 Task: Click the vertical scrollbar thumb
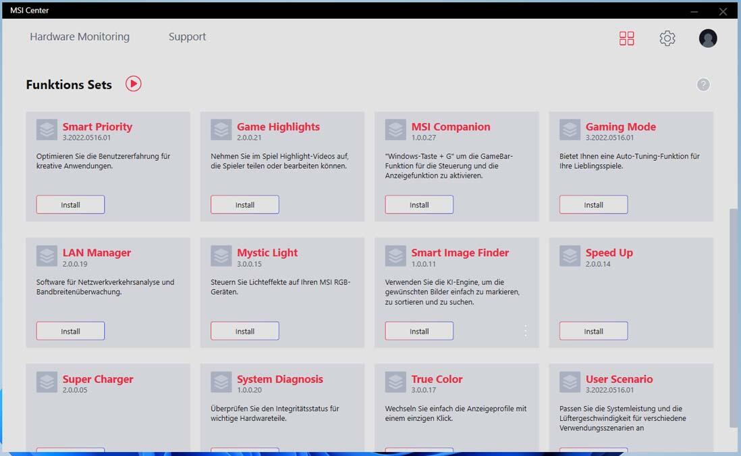(x=734, y=318)
